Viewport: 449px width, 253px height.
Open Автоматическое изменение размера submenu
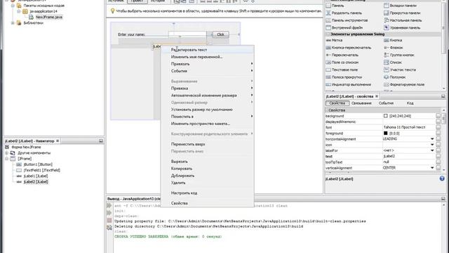point(208,96)
